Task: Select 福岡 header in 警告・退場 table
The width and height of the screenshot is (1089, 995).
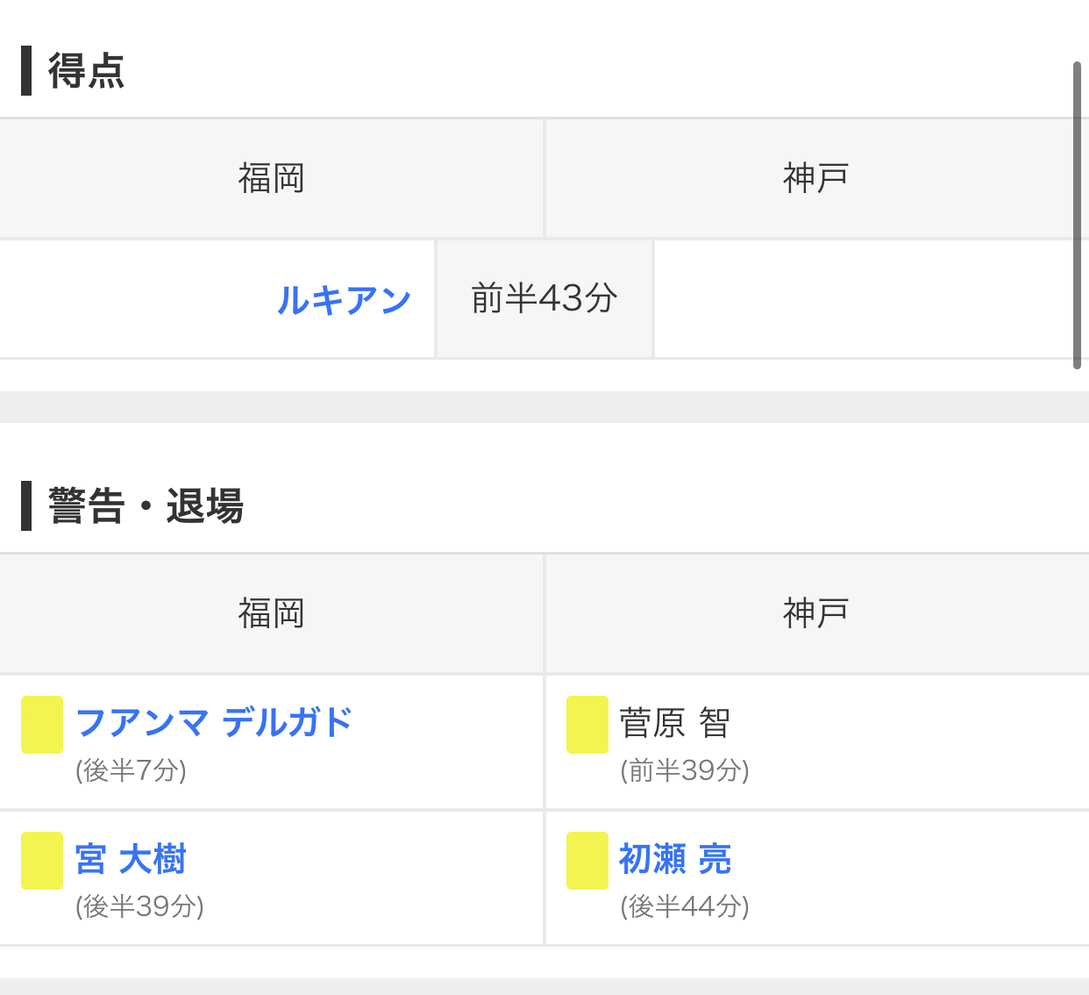Action: [272, 613]
